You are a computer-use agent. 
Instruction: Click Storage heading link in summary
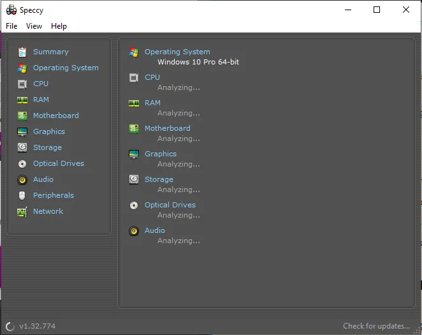[x=159, y=179]
